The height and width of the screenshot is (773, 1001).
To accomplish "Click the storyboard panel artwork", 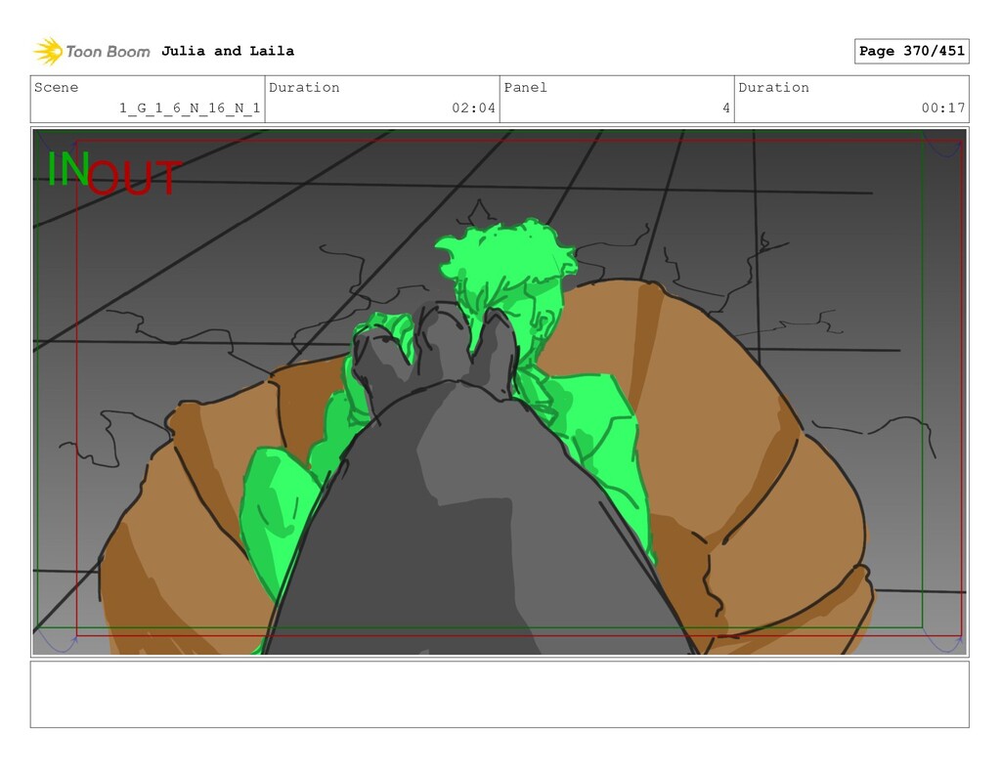I will coord(500,392).
